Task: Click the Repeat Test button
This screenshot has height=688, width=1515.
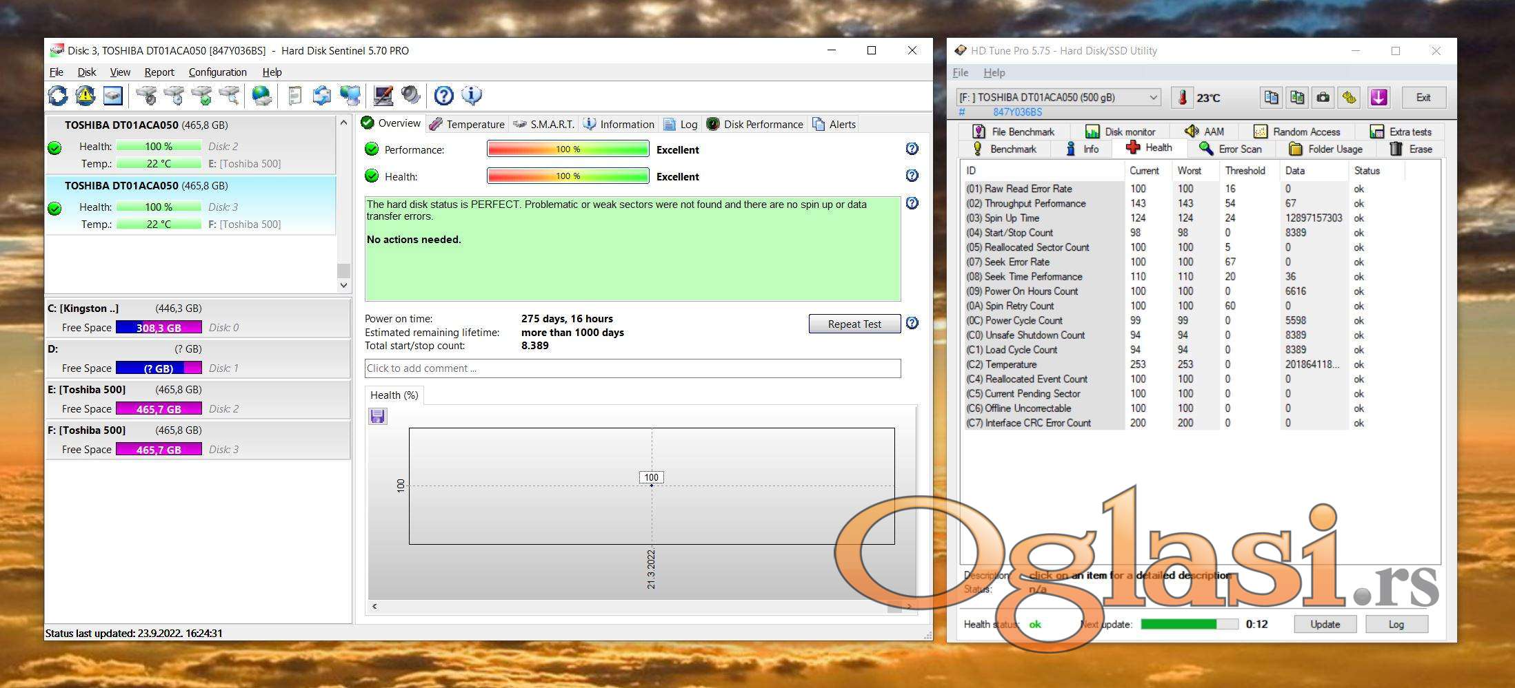Action: tap(854, 324)
